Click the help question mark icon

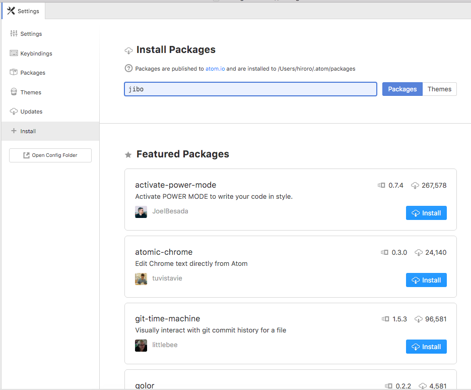click(128, 69)
